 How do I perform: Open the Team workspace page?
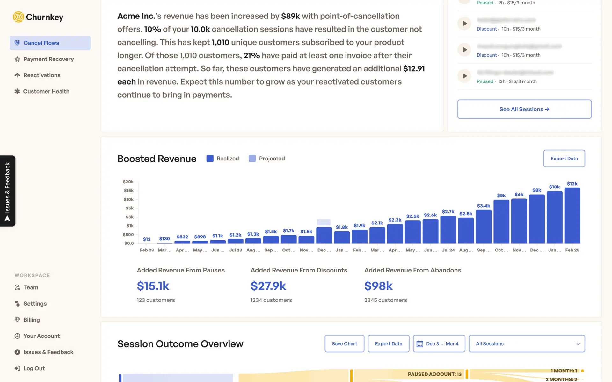tap(31, 287)
